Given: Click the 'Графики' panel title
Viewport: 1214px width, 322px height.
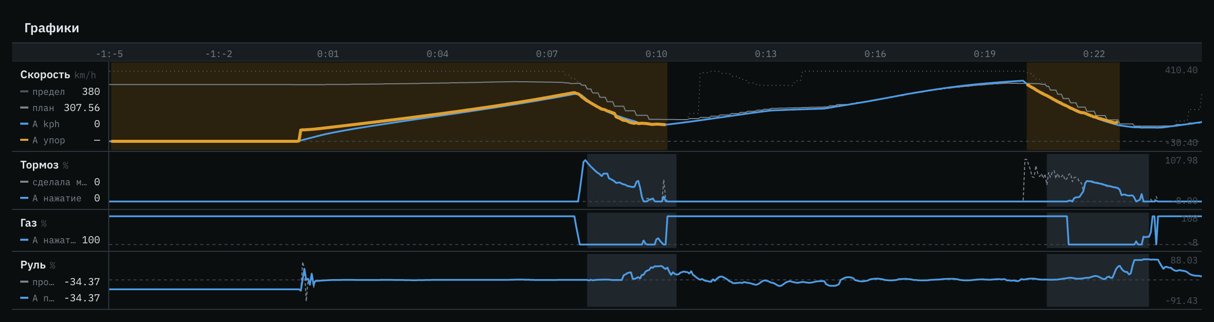Looking at the screenshot, I should tap(52, 28).
